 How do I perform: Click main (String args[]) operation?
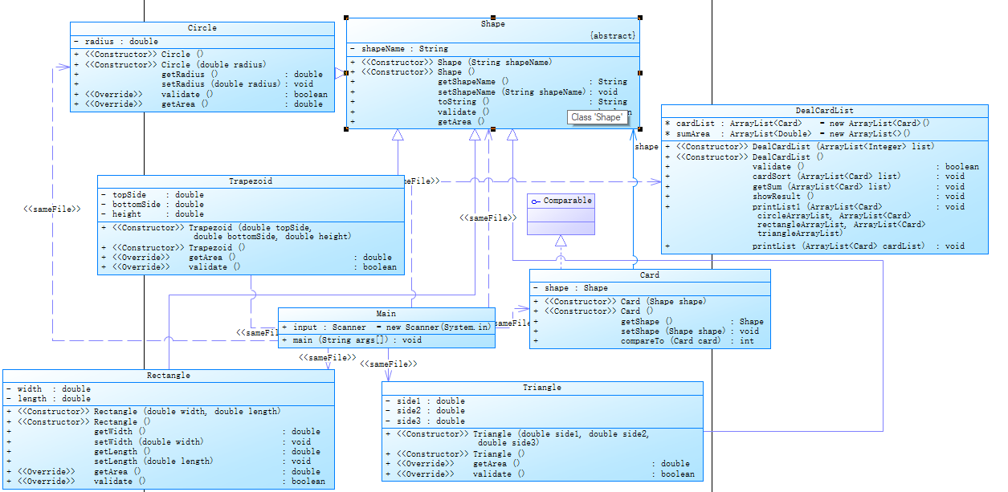[x=352, y=340]
